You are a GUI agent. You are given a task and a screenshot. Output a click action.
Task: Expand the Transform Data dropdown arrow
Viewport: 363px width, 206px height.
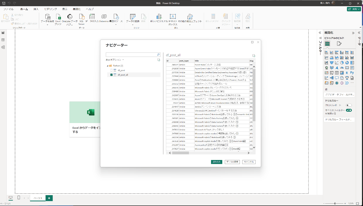click(x=133, y=25)
